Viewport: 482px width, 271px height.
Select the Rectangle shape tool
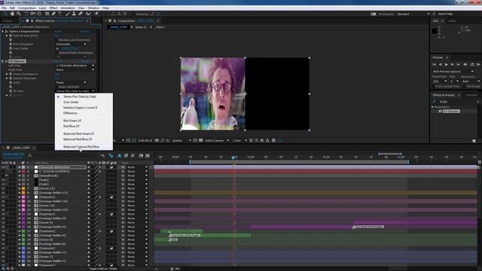pyautogui.click(x=47, y=14)
